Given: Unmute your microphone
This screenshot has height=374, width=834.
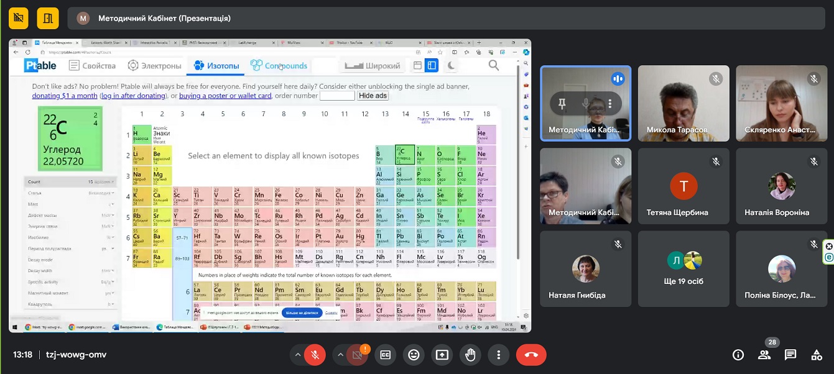Looking at the screenshot, I should coord(315,355).
